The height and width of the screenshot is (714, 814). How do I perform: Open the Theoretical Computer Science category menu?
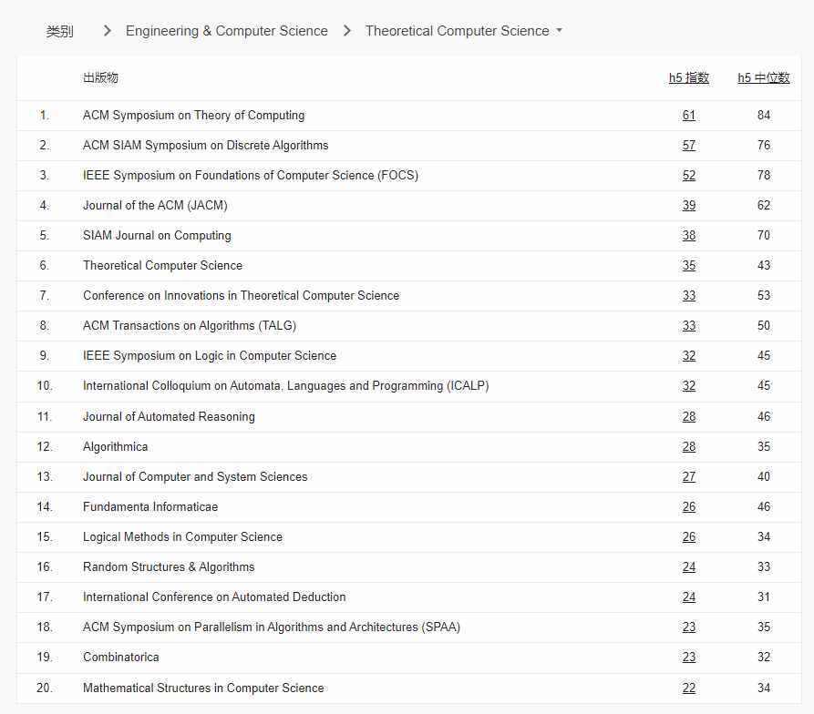[x=463, y=30]
